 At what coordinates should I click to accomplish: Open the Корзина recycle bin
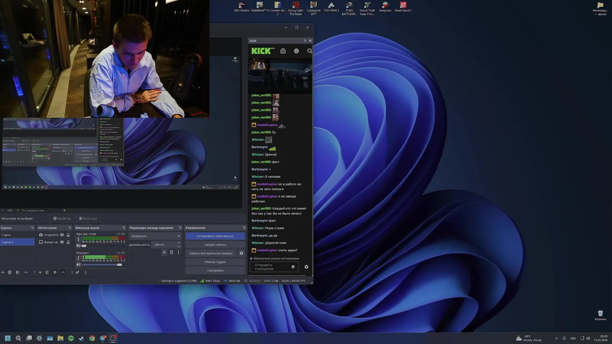601,316
